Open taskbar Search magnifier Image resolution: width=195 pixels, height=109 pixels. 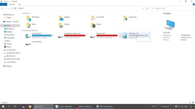[x=9, y=106]
